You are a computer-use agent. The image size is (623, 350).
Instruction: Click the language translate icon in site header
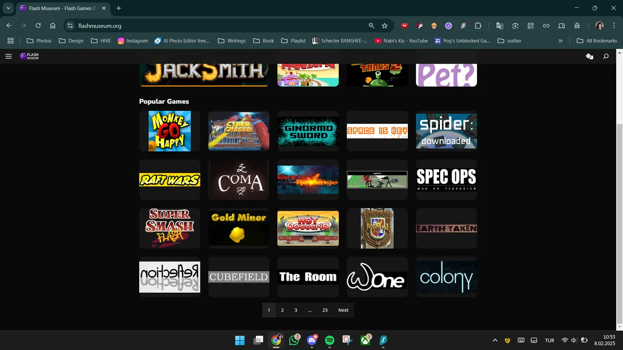[x=589, y=56]
